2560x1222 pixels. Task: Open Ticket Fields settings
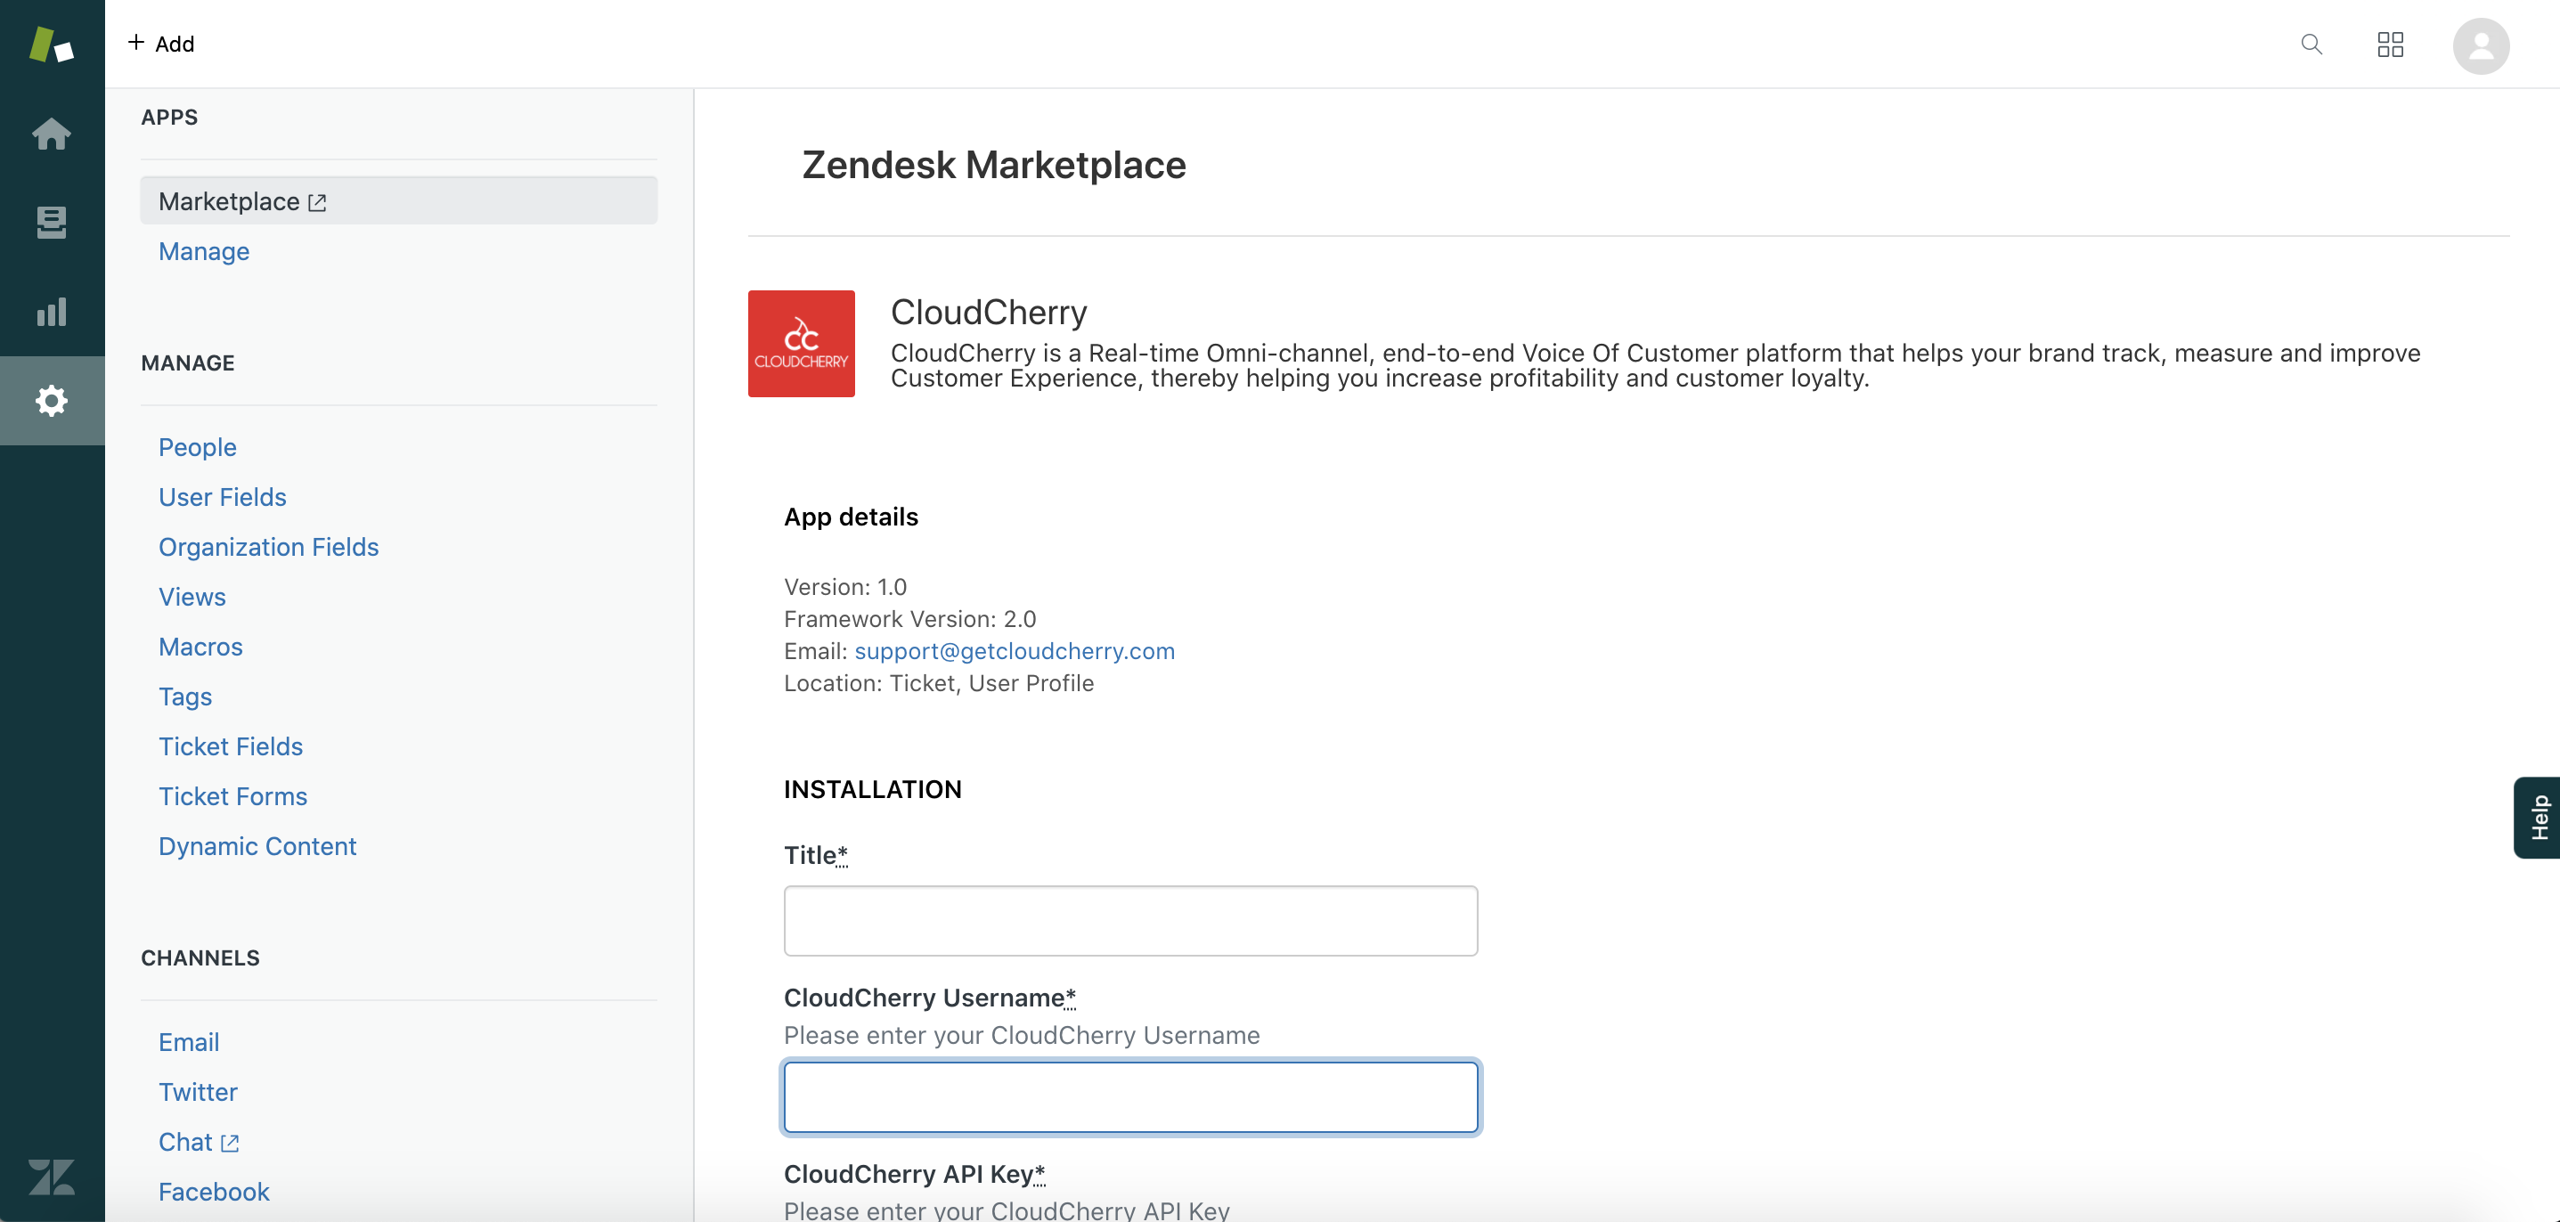coord(231,746)
